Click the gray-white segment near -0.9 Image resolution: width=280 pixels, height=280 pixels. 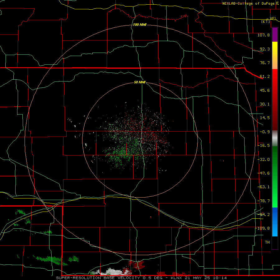point(275,138)
